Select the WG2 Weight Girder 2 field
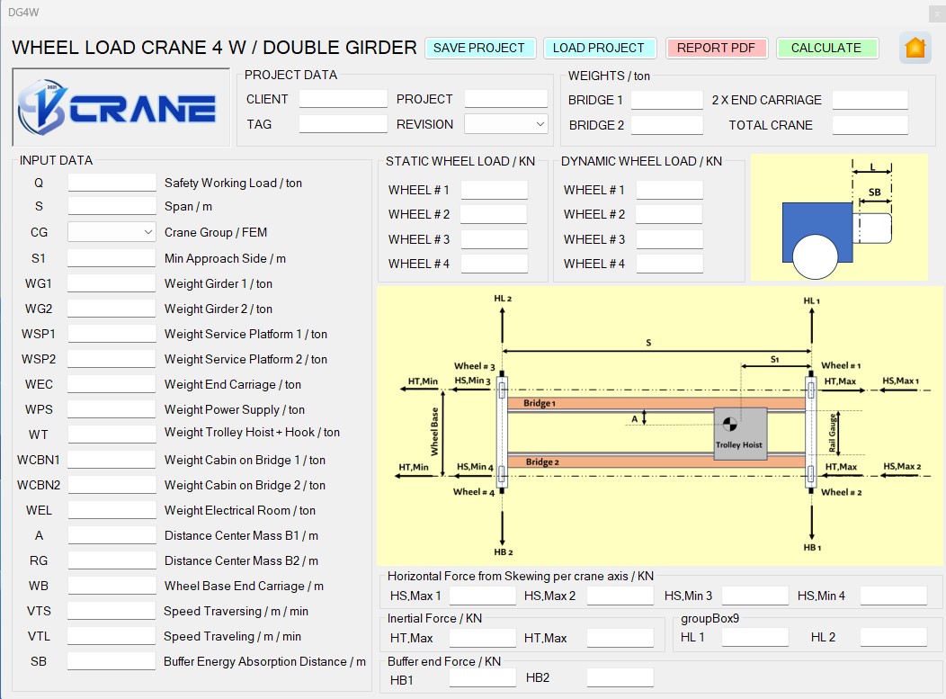This screenshot has width=946, height=699. (112, 309)
